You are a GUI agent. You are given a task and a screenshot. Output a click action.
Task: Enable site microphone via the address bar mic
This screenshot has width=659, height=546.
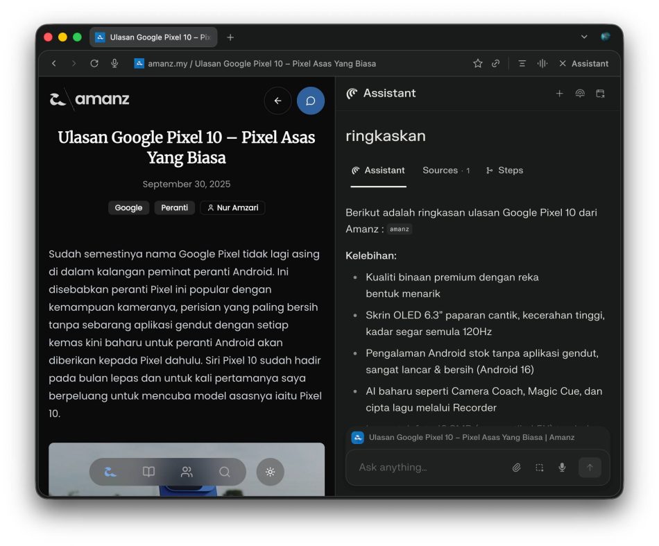point(114,63)
